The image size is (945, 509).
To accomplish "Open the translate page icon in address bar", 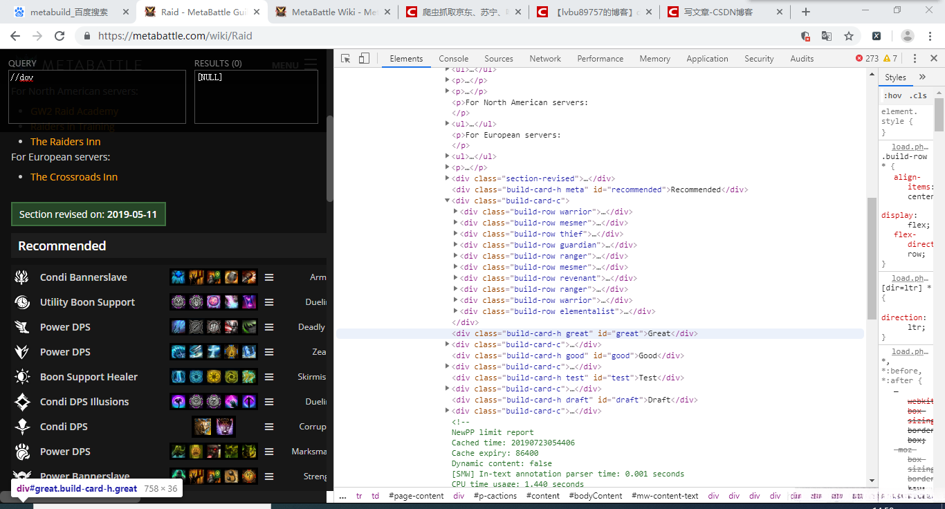I will pos(827,36).
